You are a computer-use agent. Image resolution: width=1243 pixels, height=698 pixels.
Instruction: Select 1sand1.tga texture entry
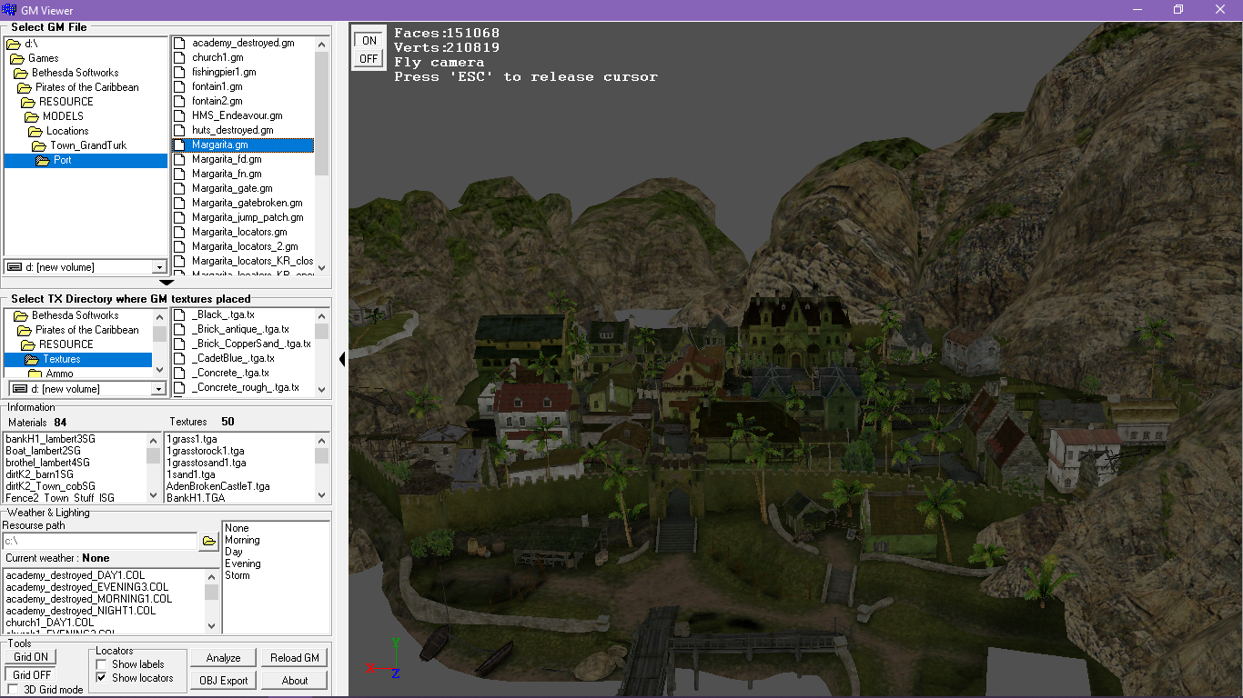click(x=190, y=474)
